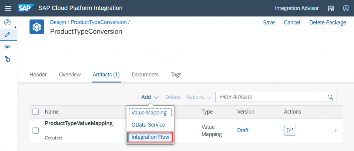Toggle the select-all checkbox in table header
Screen dimensions: 354x151
coord(36,112)
